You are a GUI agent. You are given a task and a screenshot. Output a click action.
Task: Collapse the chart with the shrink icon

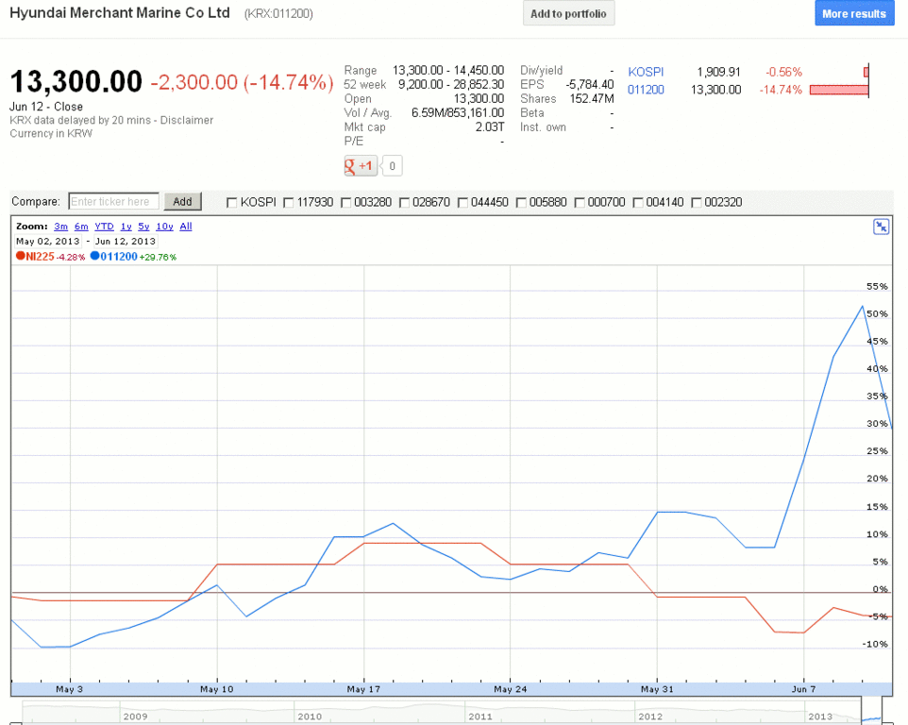[881, 227]
